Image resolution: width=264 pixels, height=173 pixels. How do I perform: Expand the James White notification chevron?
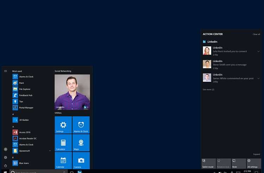pos(258,78)
